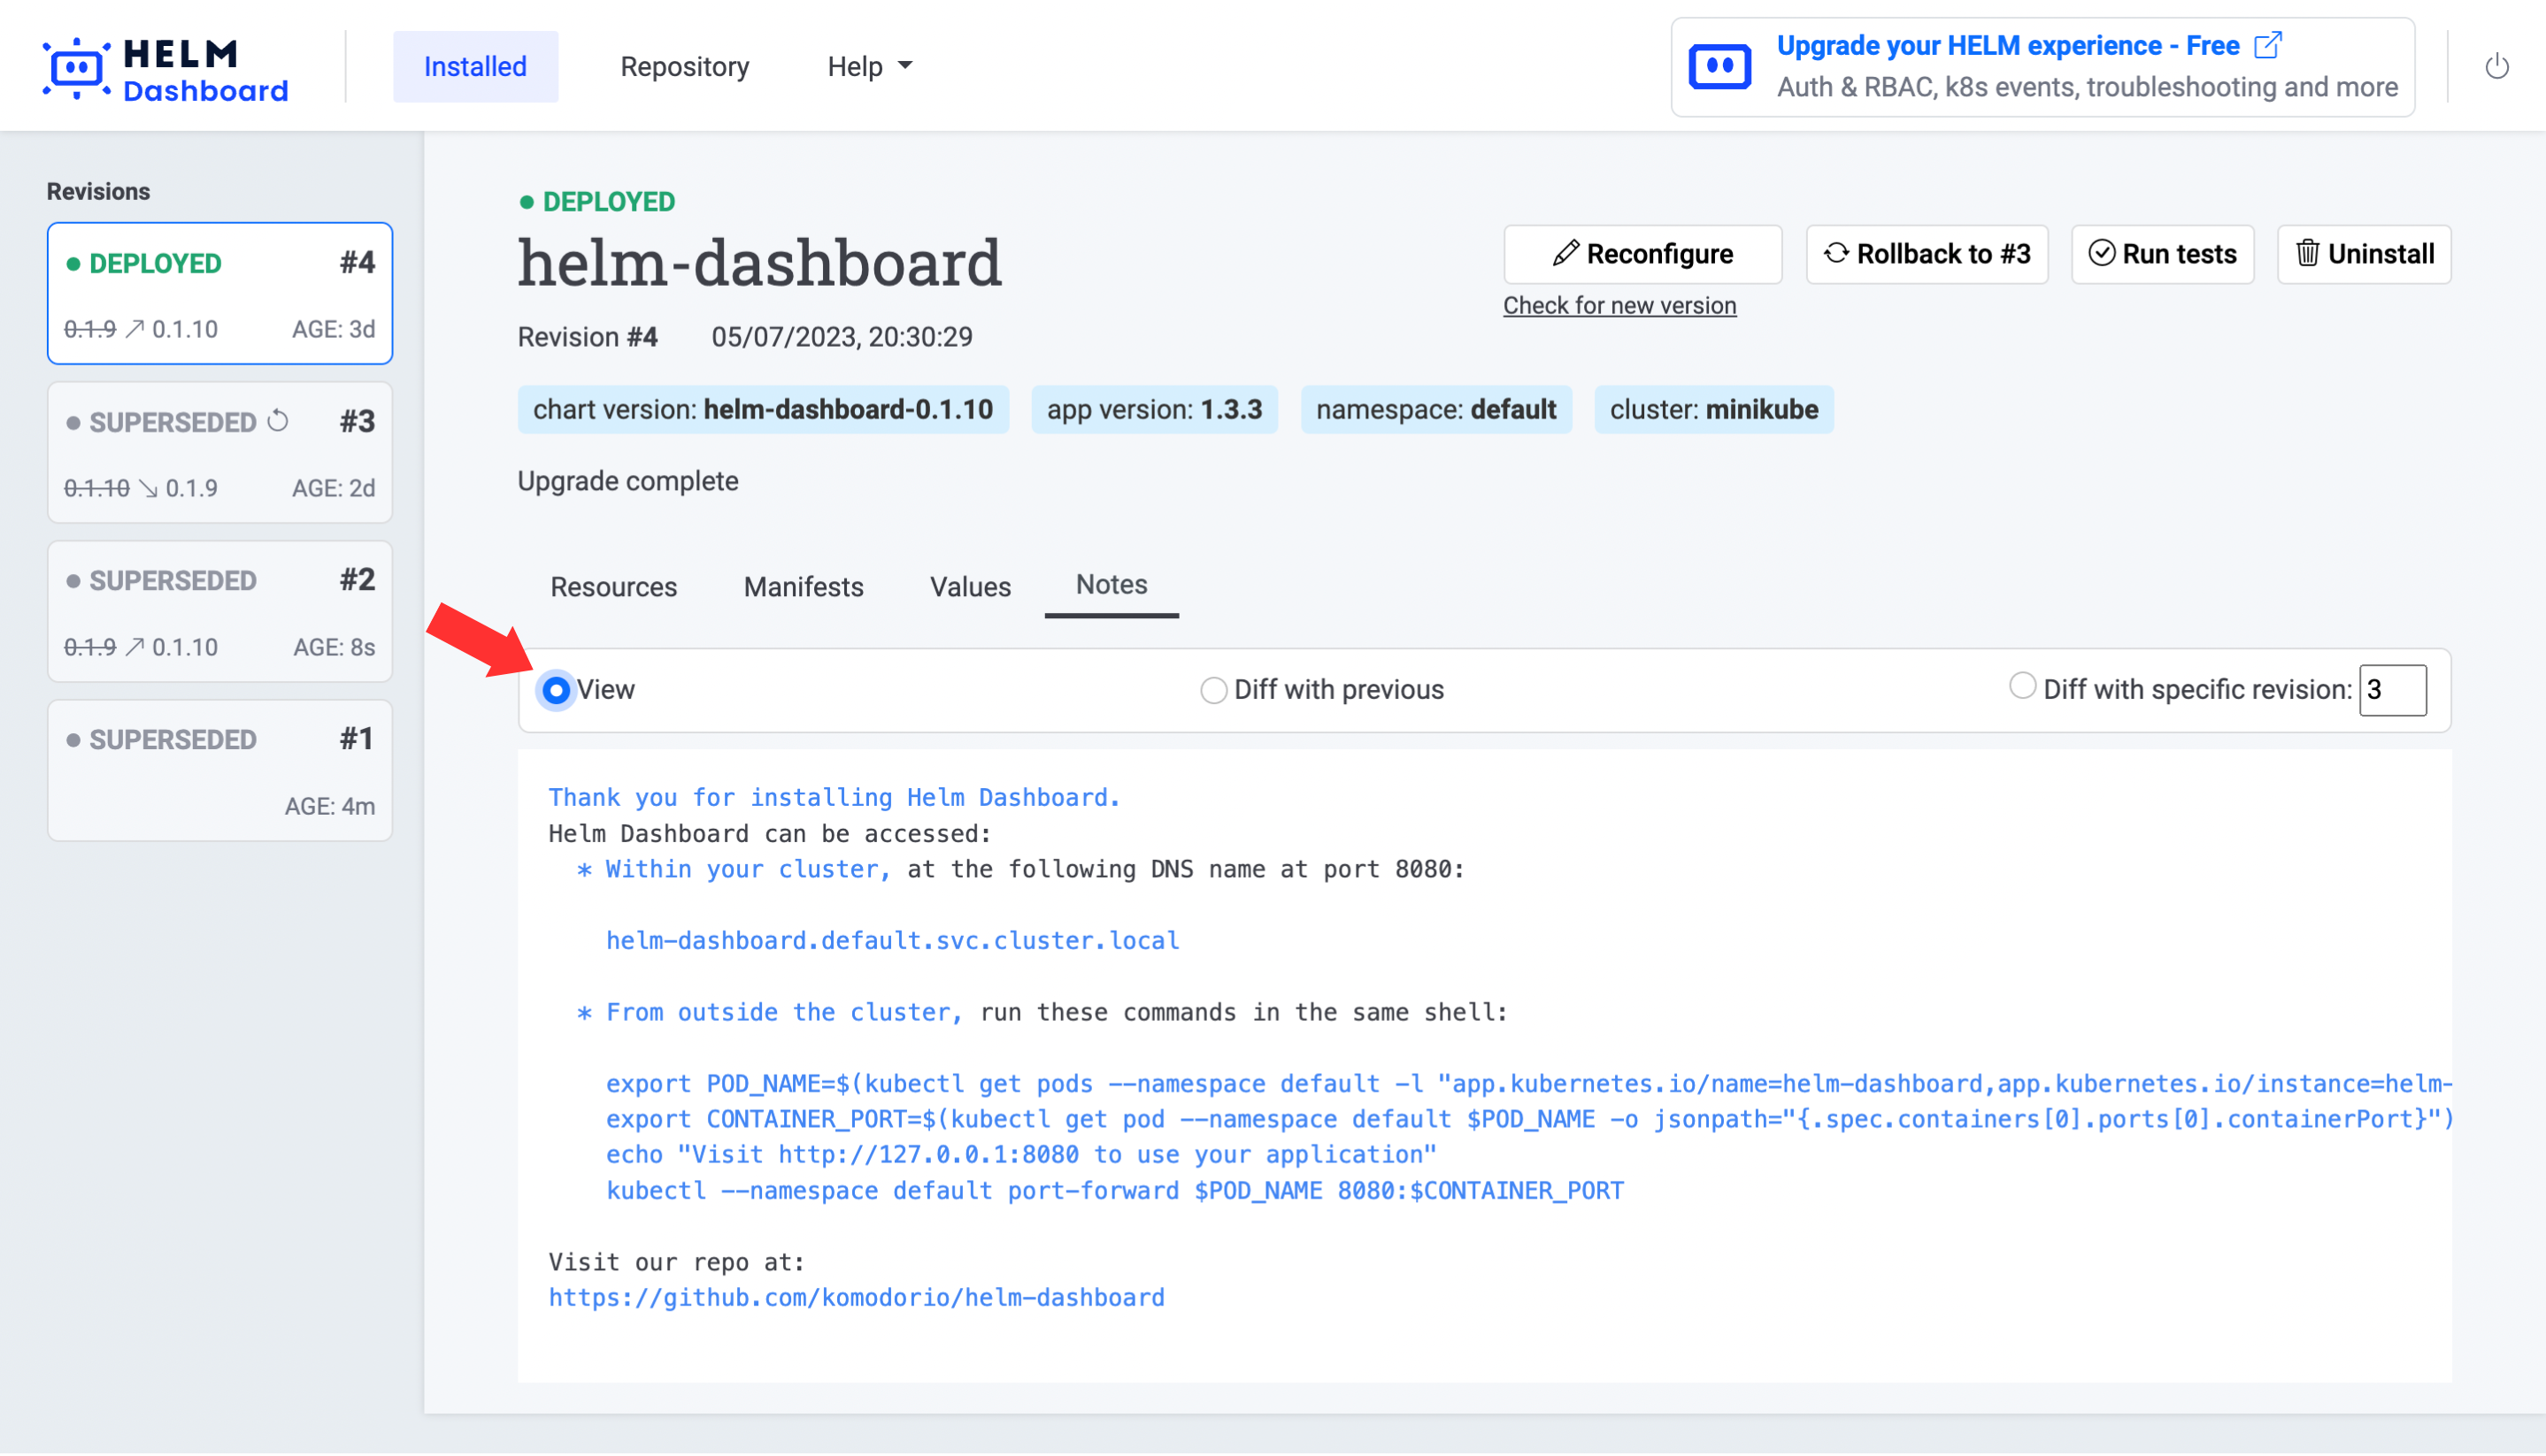Click the Run tests checkmark icon
The height and width of the screenshot is (1456, 2546).
[2102, 254]
